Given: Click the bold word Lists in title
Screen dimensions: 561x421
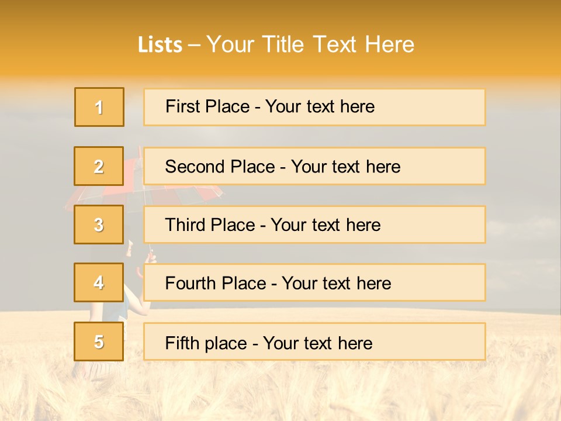Looking at the screenshot, I should tap(160, 45).
